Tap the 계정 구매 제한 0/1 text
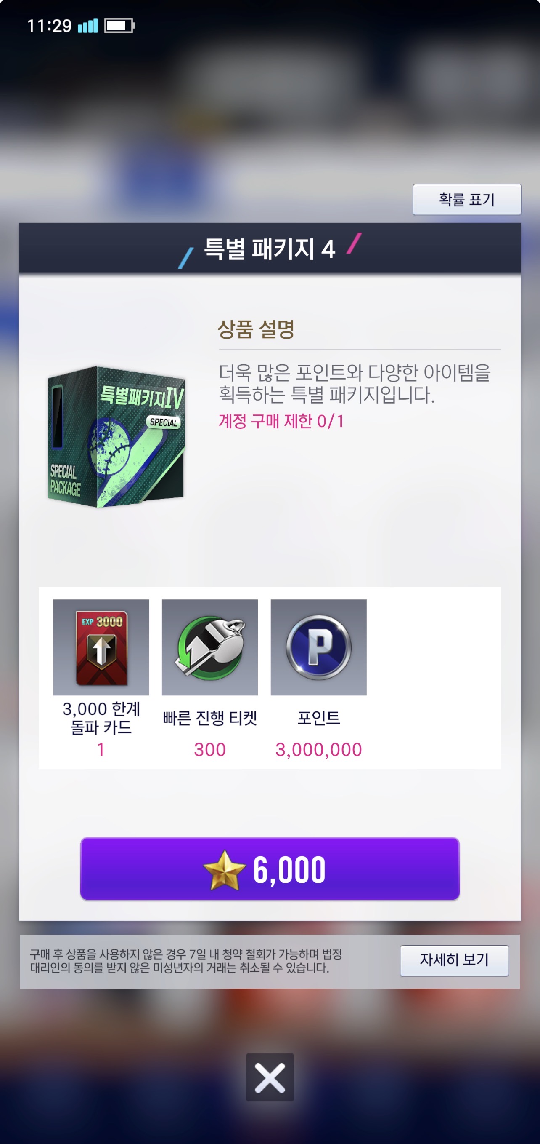This screenshot has width=540, height=1144. (x=281, y=421)
